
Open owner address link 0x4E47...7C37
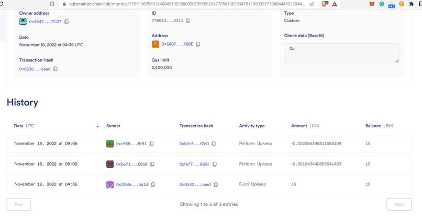[45, 21]
